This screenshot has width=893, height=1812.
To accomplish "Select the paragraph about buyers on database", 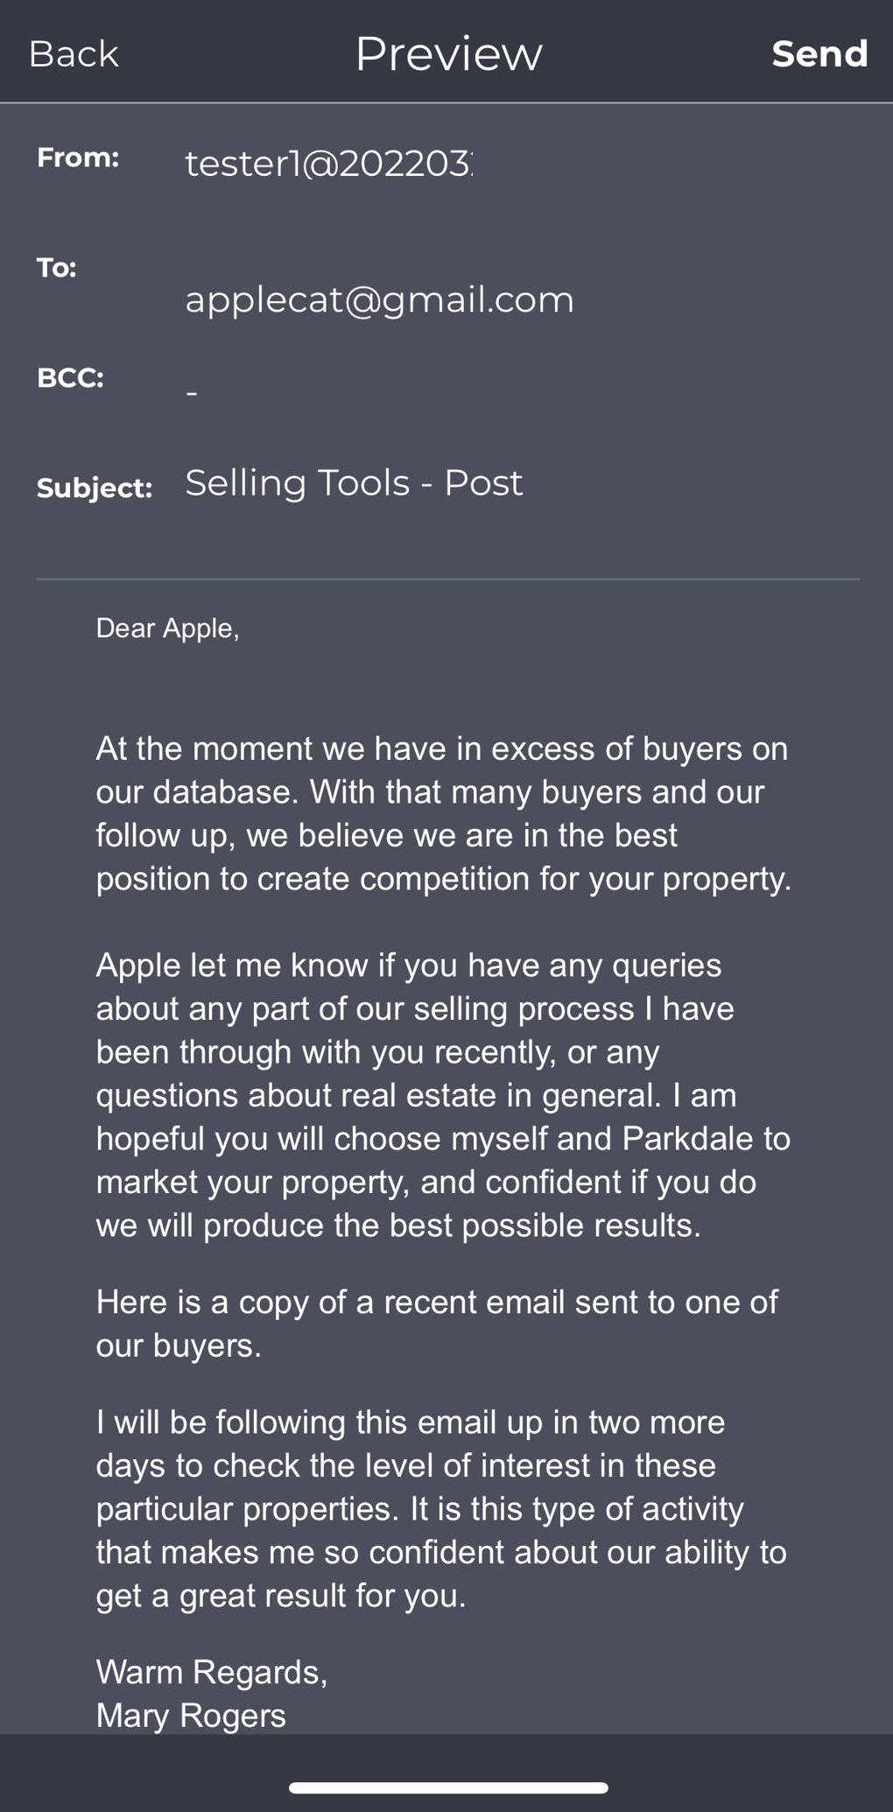I will (x=444, y=813).
